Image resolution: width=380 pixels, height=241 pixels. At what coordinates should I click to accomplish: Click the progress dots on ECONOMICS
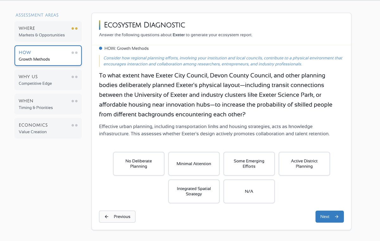pyautogui.click(x=74, y=125)
